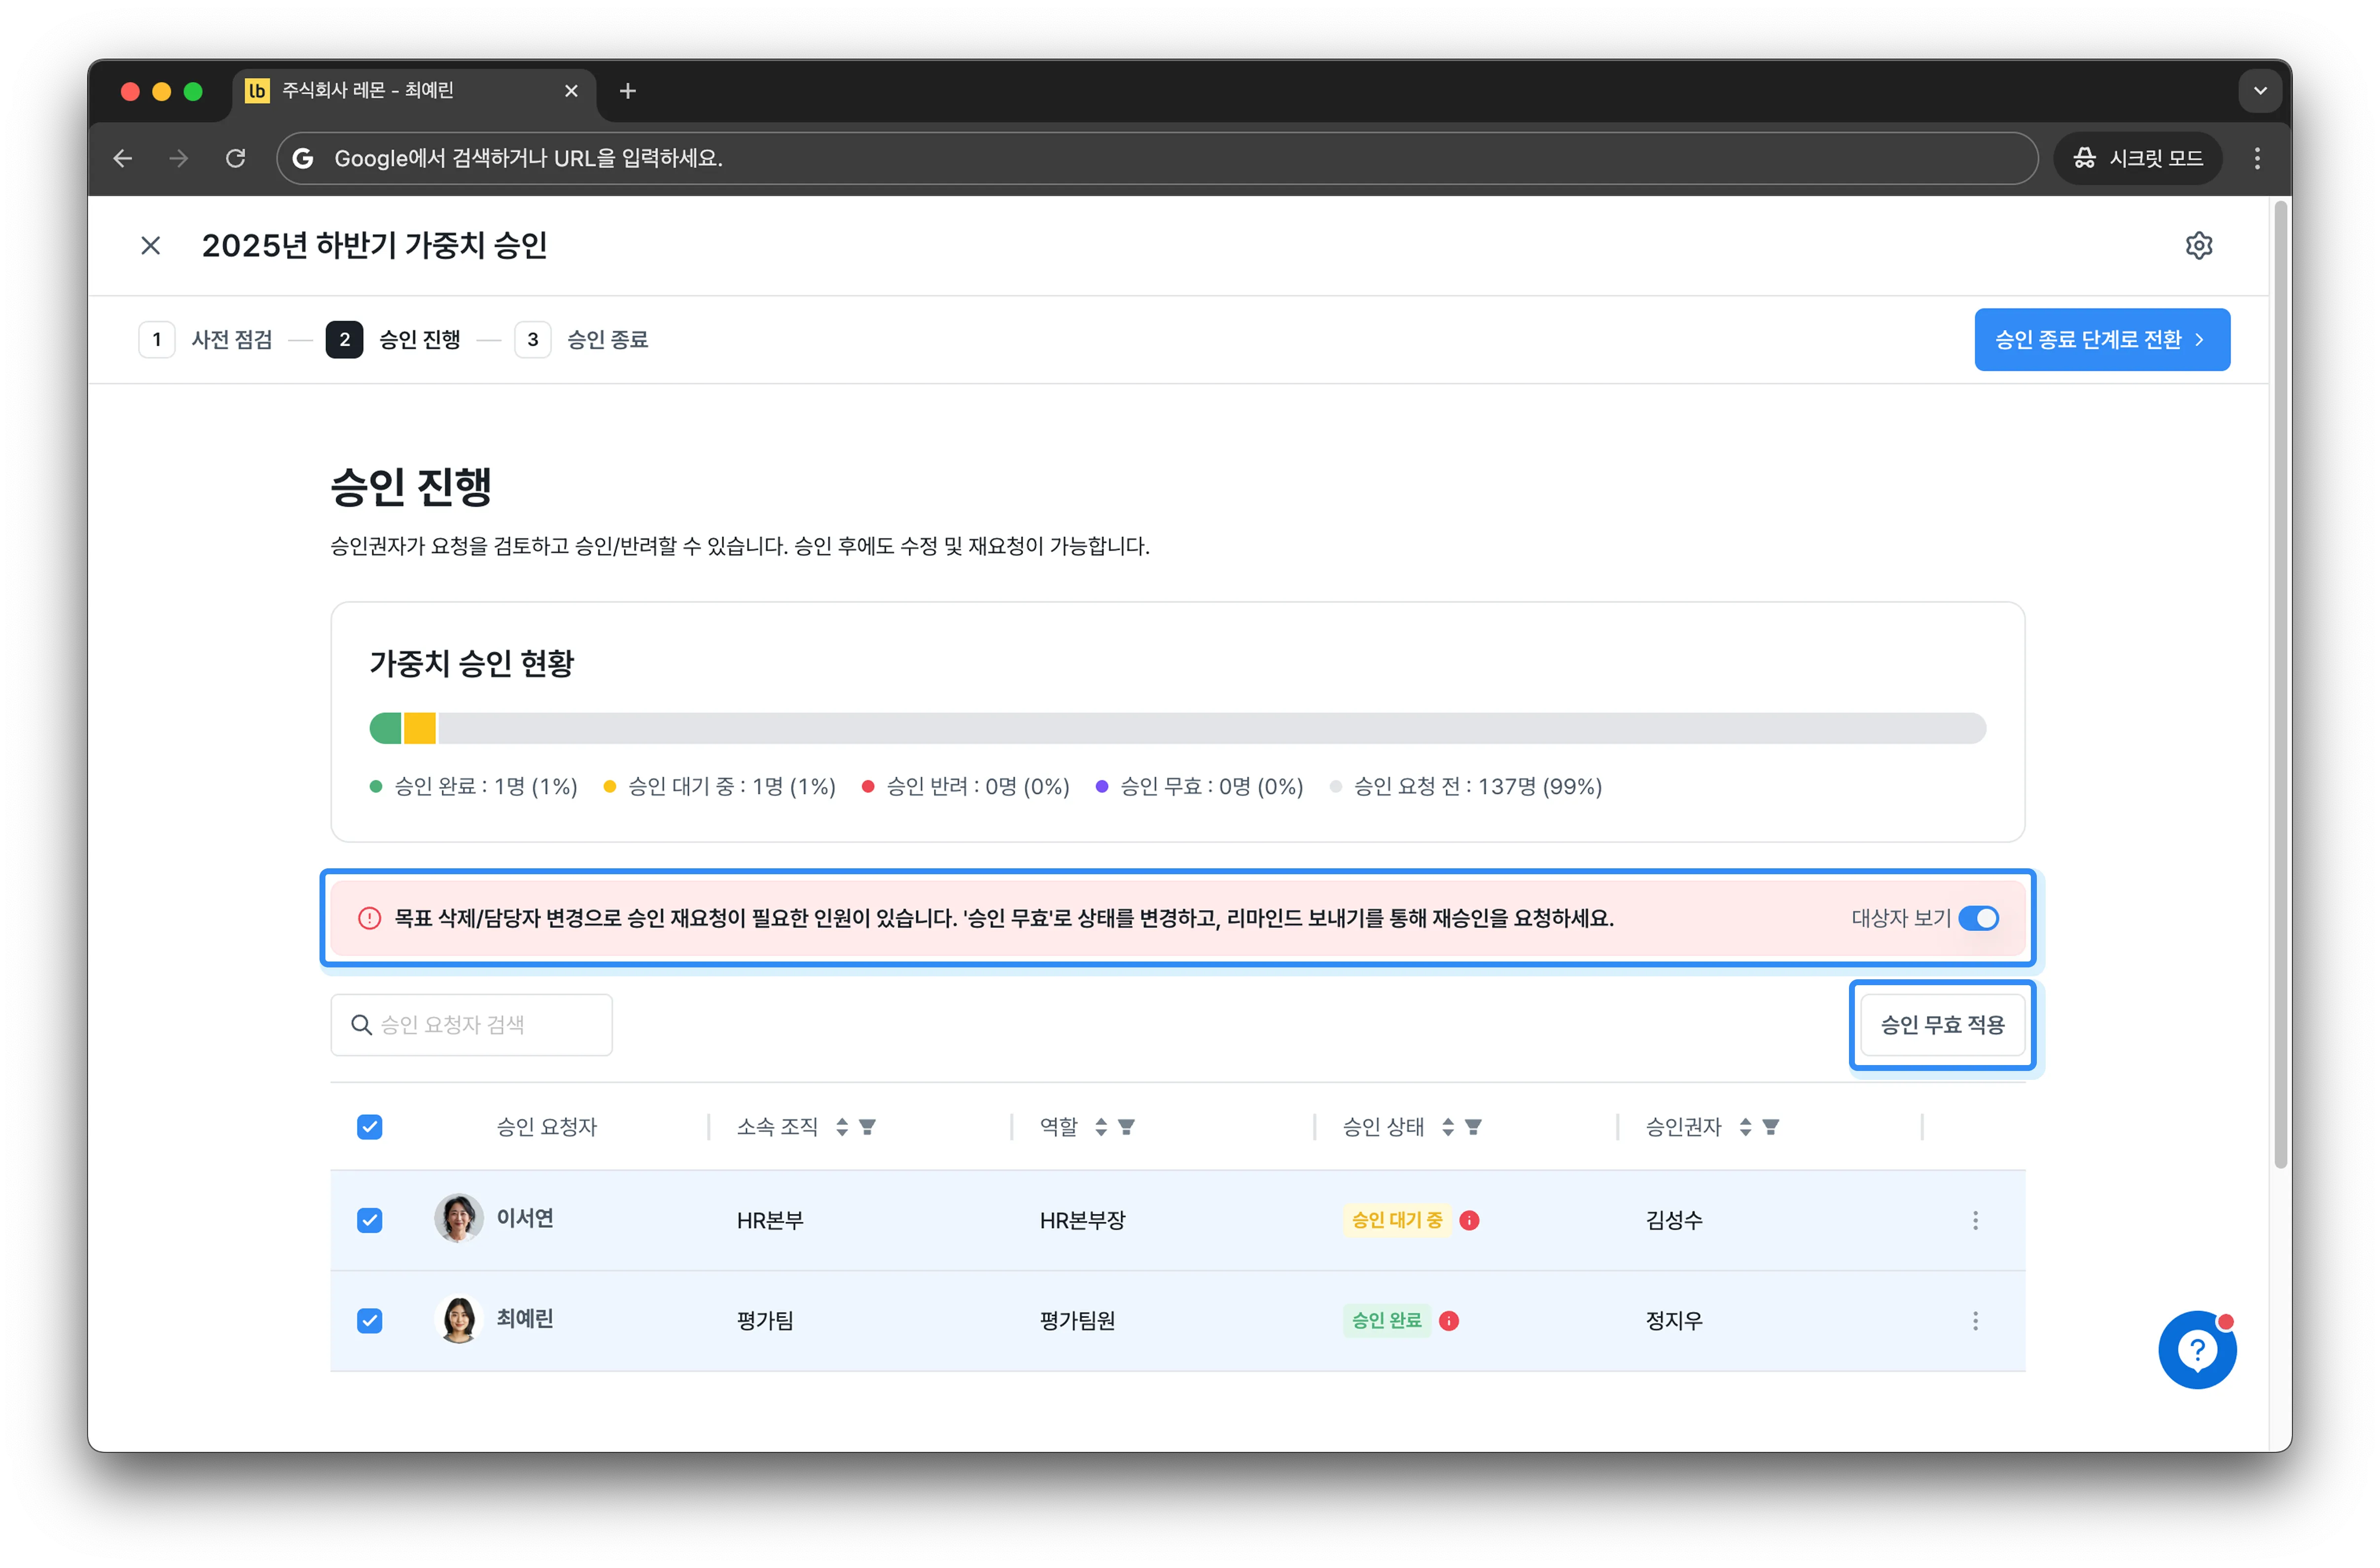The height and width of the screenshot is (1568, 2380).
Task: Focus the 승인 요청자 검색 search field
Action: (471, 1025)
